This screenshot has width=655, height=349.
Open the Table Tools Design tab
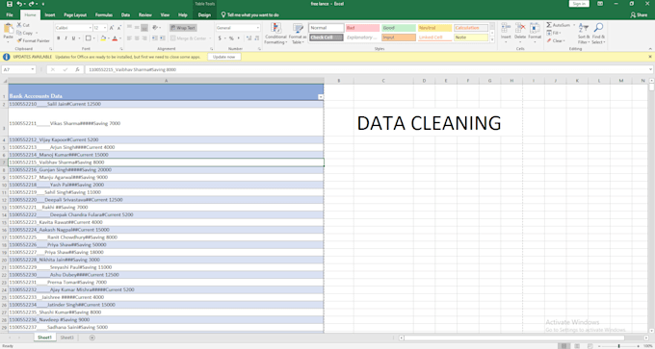pyautogui.click(x=204, y=15)
